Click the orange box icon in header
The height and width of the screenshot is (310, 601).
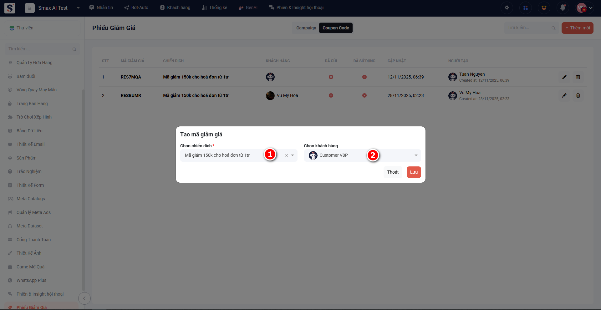(x=544, y=8)
